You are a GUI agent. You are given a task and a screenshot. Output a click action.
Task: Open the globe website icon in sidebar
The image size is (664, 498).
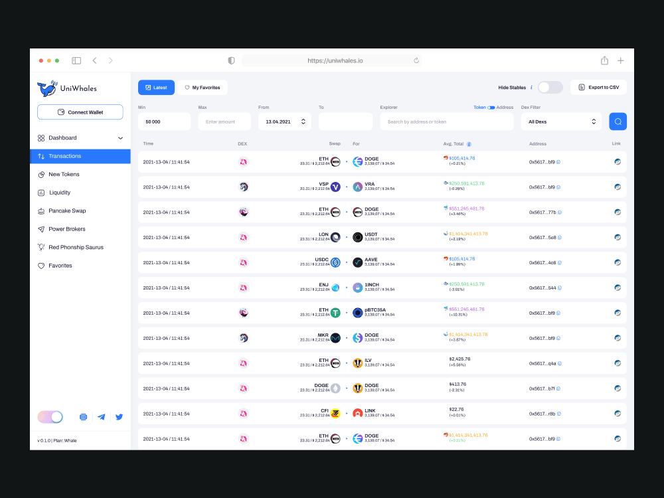(84, 417)
